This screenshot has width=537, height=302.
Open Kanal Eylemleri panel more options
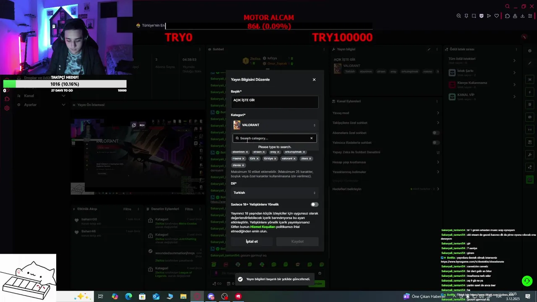438,102
